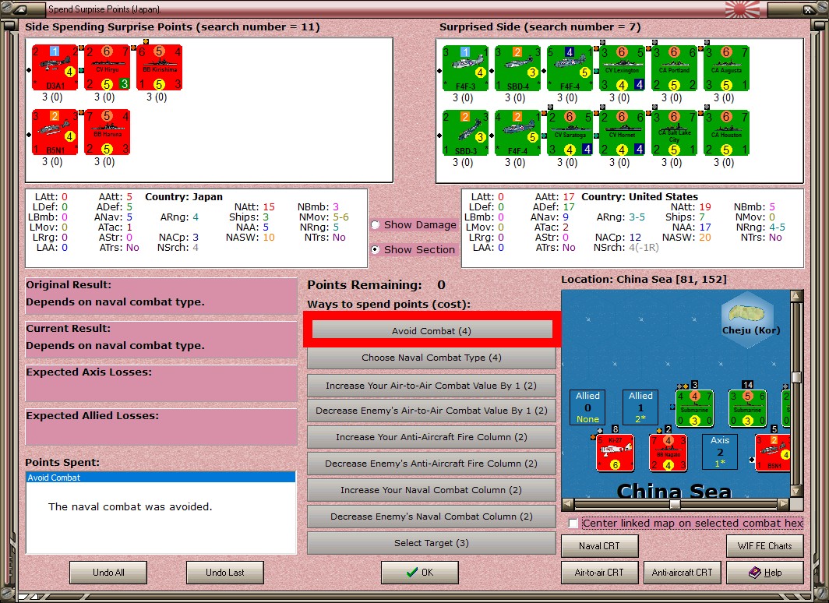
Task: Select the SBD-3 bomber counter
Action: tap(465, 132)
